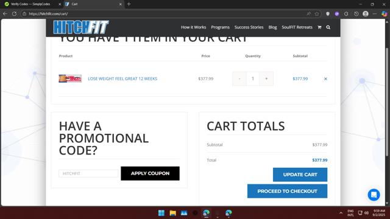Image resolution: width=390 pixels, height=219 pixels.
Task: Click the Update Cart button
Action: point(300,175)
